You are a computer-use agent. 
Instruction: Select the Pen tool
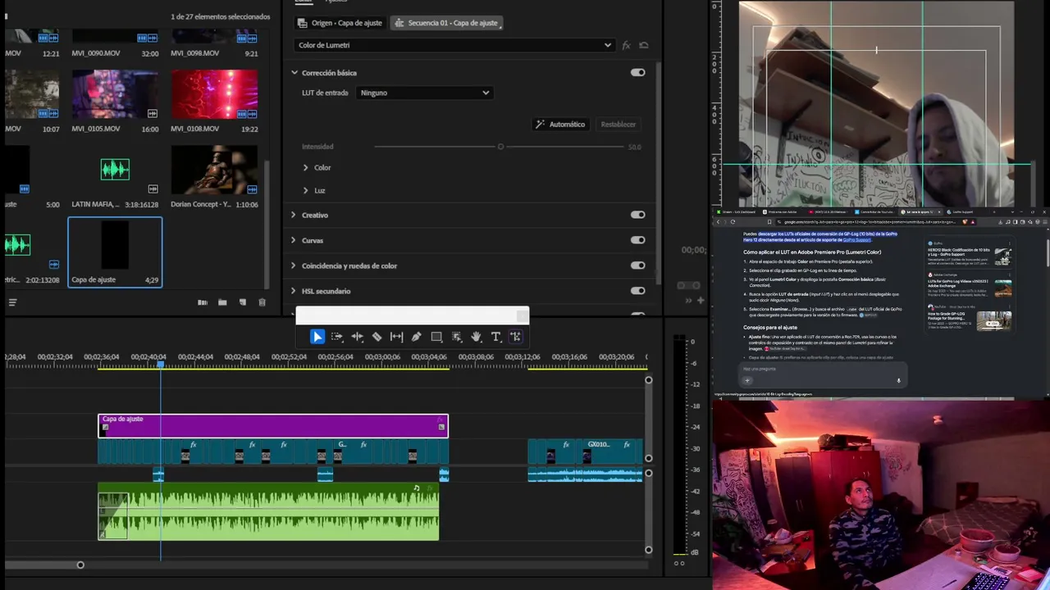[416, 337]
